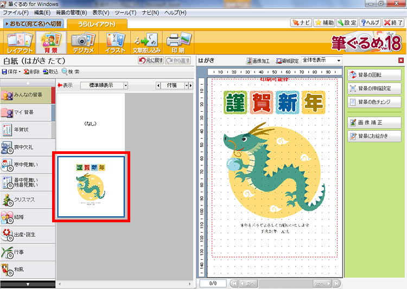Open the 標準順表示 sort dropdown
The height and width of the screenshot is (289, 407).
pyautogui.click(x=104, y=85)
